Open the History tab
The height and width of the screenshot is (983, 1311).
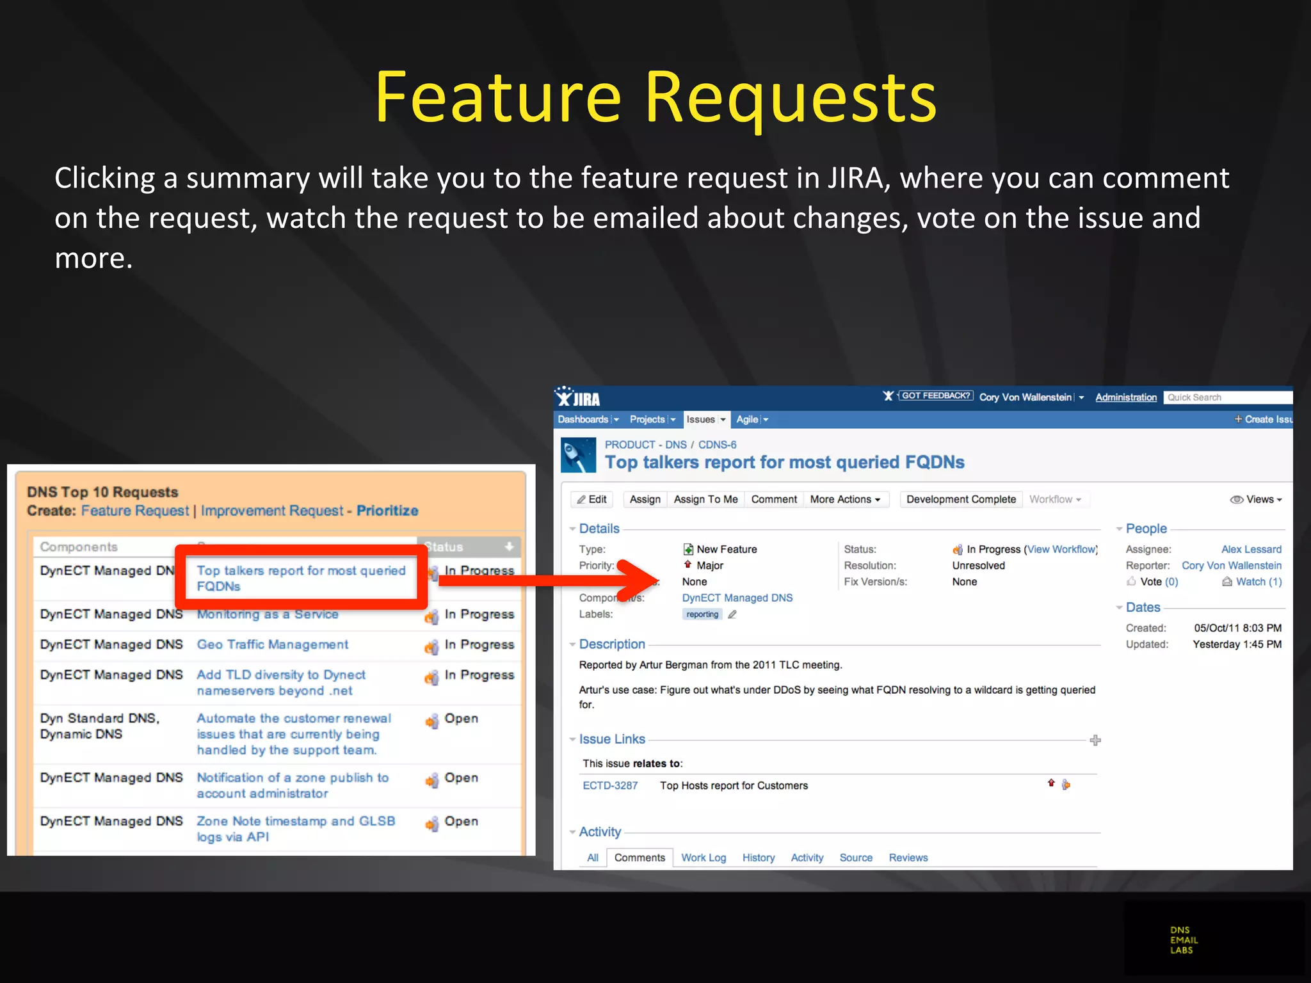click(759, 858)
